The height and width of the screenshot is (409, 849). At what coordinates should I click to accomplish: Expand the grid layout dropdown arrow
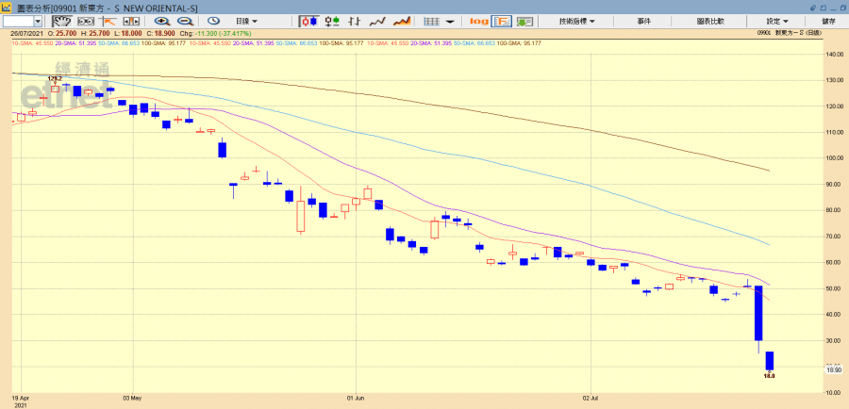(x=450, y=21)
